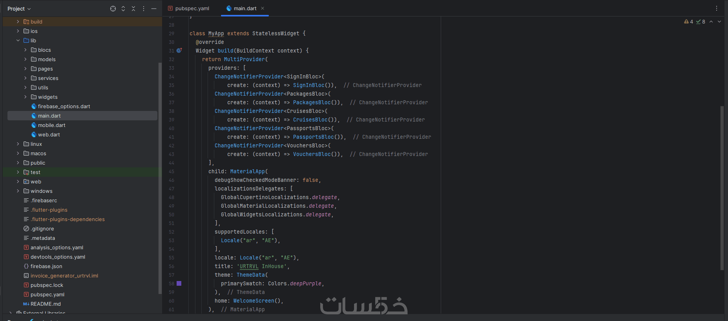
Task: Expand the ios folder
Action: 18,31
